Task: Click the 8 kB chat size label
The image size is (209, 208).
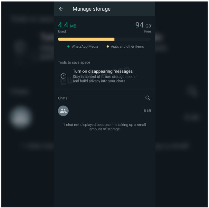Action: click(x=147, y=111)
